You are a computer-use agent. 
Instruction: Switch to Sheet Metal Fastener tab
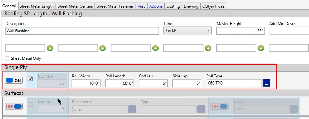click(115, 6)
